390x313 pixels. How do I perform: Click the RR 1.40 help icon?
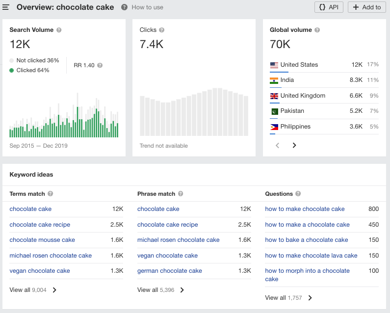[x=100, y=65]
